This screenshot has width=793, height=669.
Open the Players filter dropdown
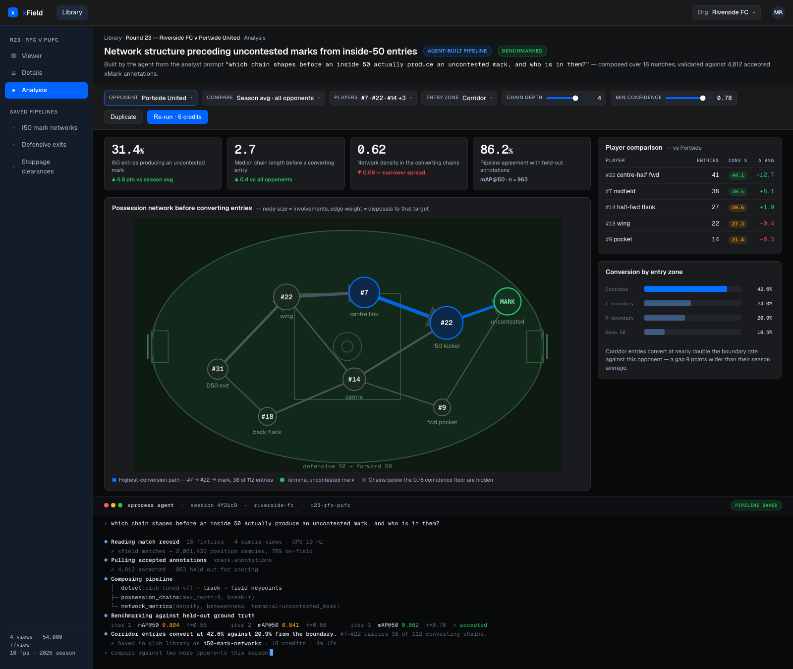point(373,98)
